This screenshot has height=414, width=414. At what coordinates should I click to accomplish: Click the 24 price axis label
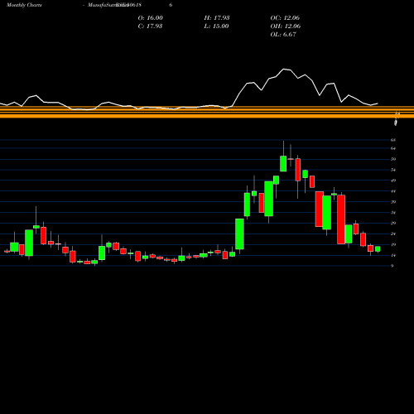(x=393, y=234)
